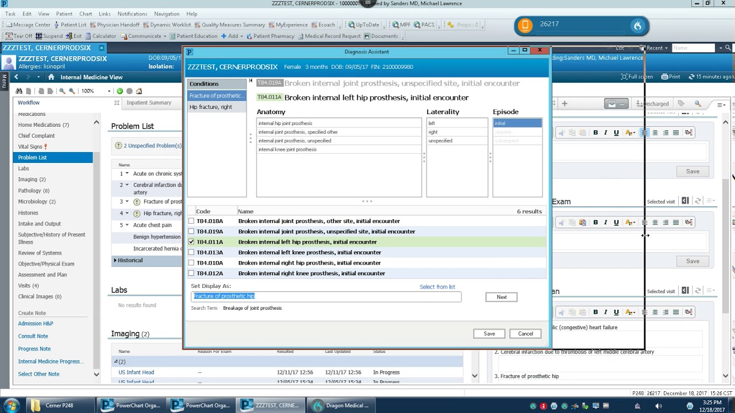Open Message Center from the toolbar
The height and width of the screenshot is (413, 735).
click(28, 25)
